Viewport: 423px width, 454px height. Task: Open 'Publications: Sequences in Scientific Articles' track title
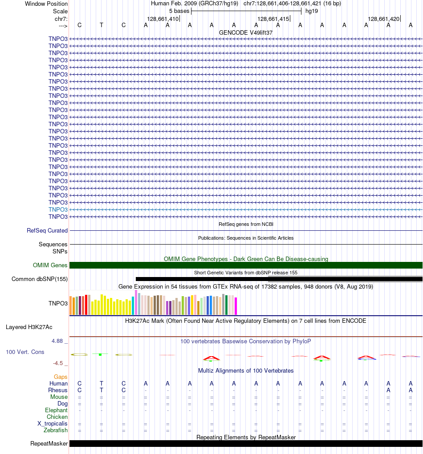point(246,238)
